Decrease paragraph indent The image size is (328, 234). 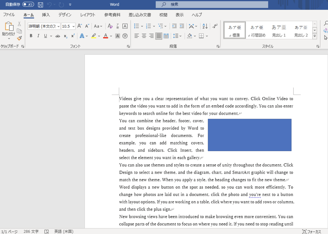pyautogui.click(x=174, y=26)
